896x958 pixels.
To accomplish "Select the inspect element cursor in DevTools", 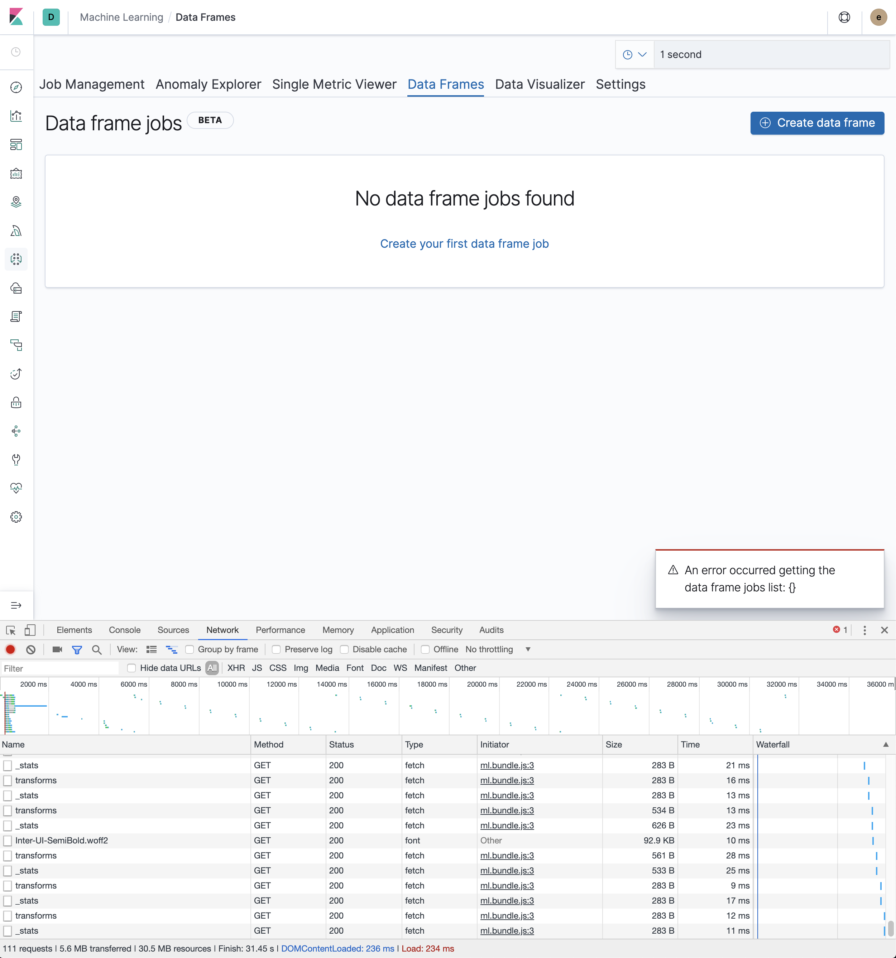I will point(10,630).
